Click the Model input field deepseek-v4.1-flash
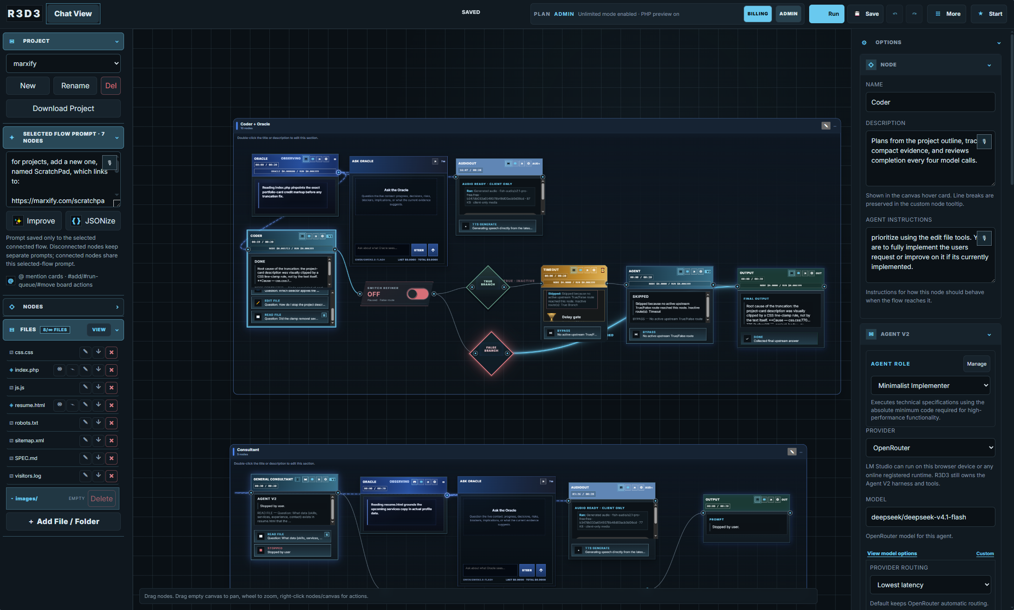1014x610 pixels. (930, 517)
